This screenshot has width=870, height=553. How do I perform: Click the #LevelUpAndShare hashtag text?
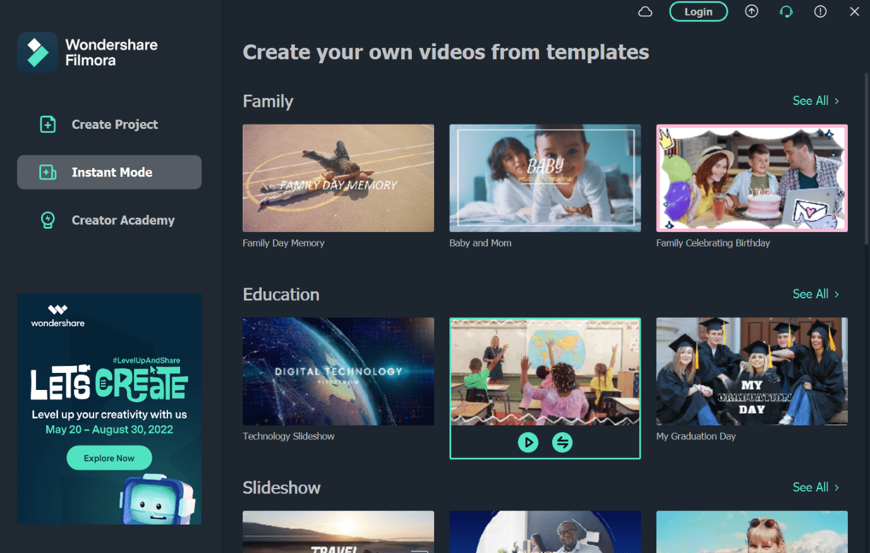(147, 360)
